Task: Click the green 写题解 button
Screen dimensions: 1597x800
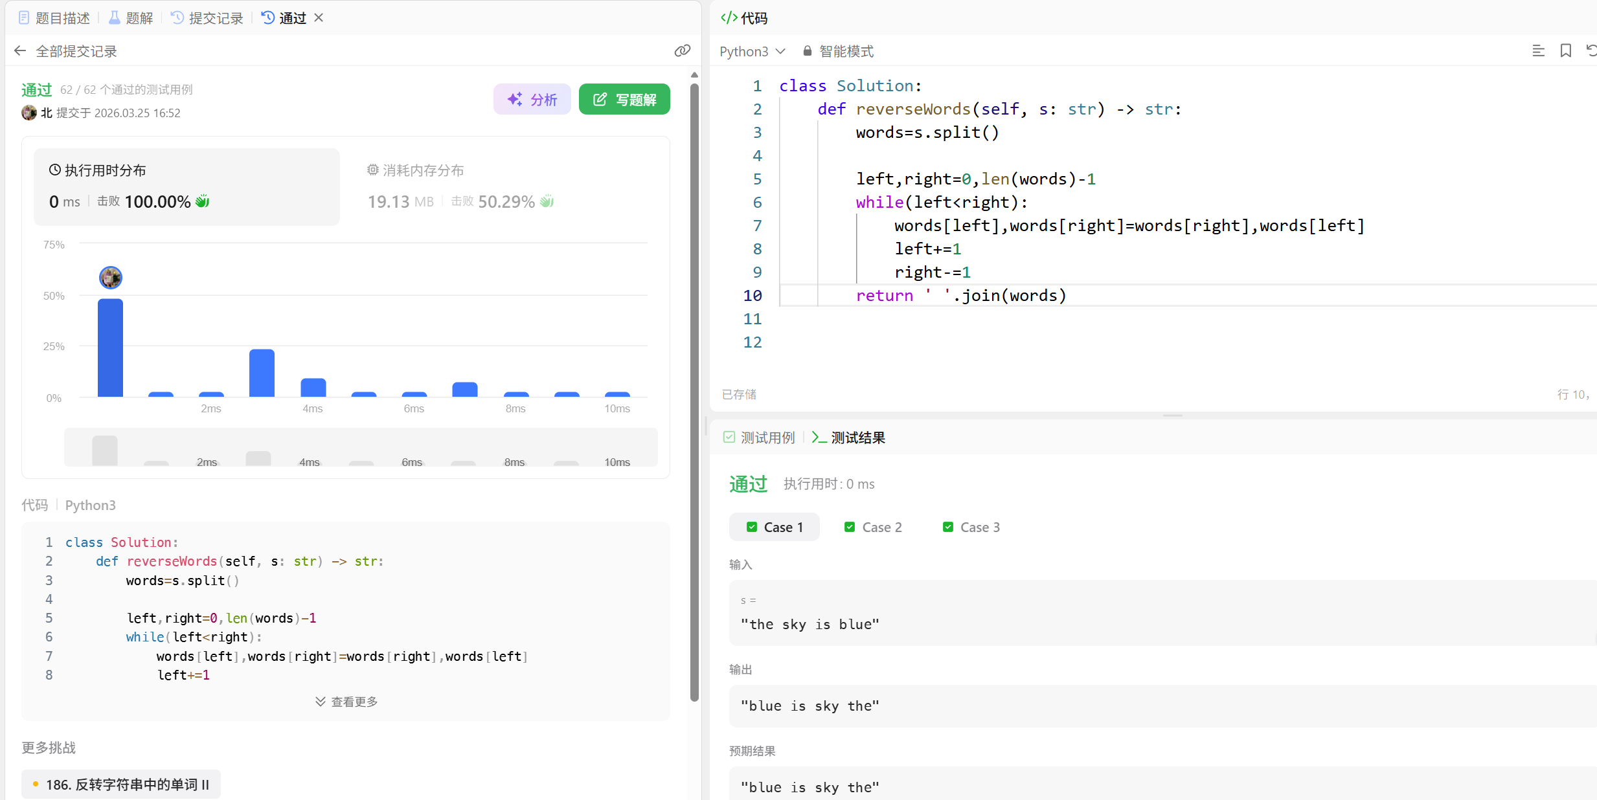Action: (624, 100)
